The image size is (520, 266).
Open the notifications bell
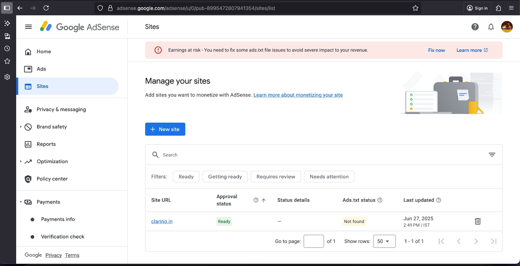[491, 27]
